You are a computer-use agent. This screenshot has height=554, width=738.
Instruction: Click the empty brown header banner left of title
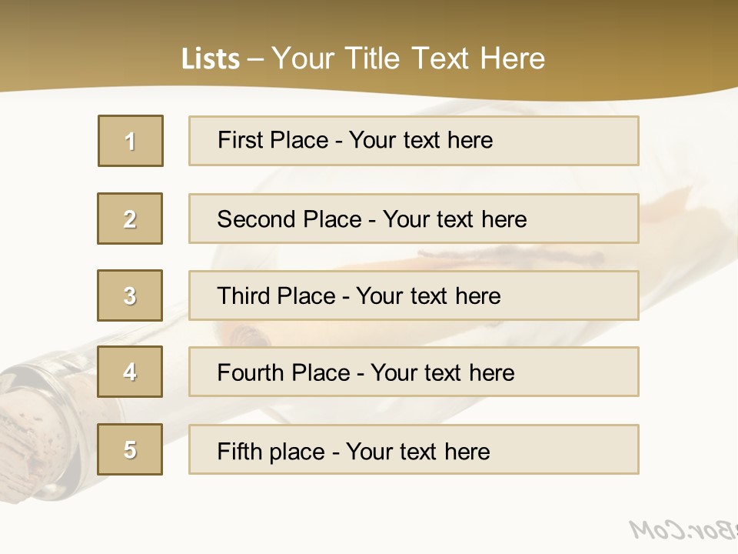77,46
